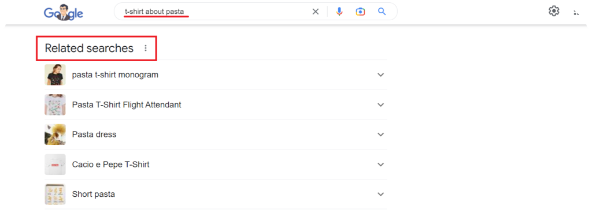Expand Cacio e Pepe T-Shirt chevron
Image resolution: width=592 pixels, height=213 pixels.
(380, 165)
